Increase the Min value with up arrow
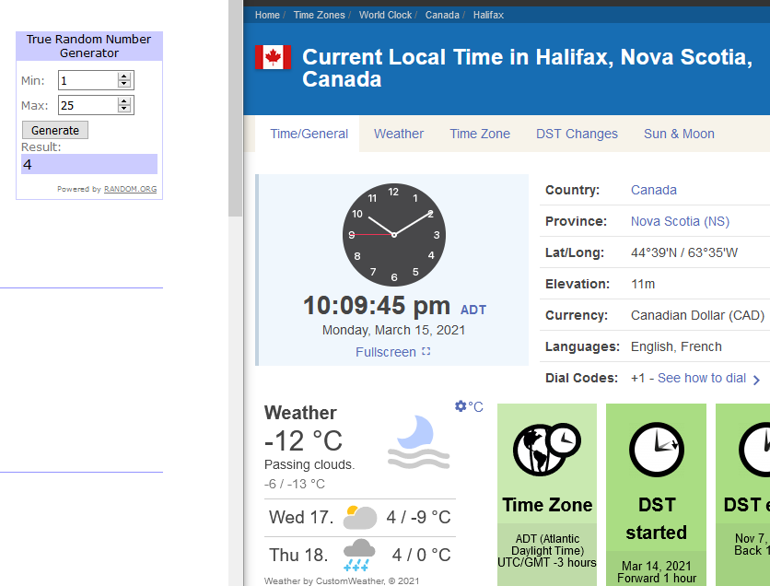 click(124, 76)
